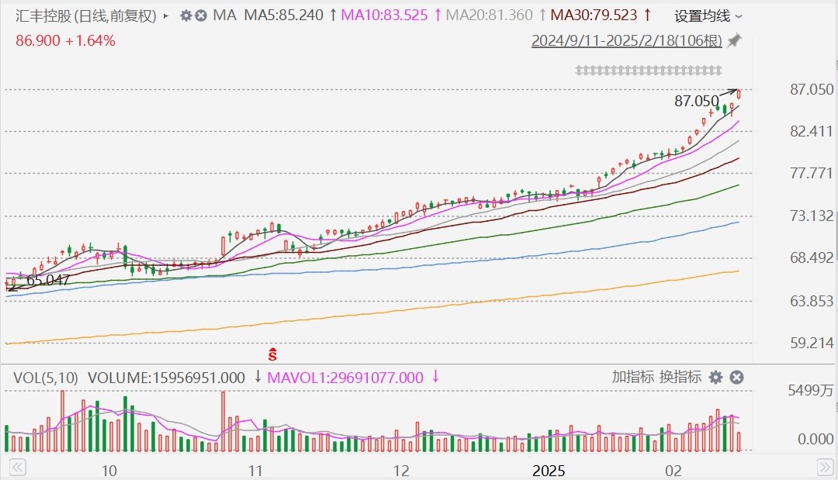838x480 pixels.
Task: Click 换指标 to switch indicator
Action: (680, 378)
